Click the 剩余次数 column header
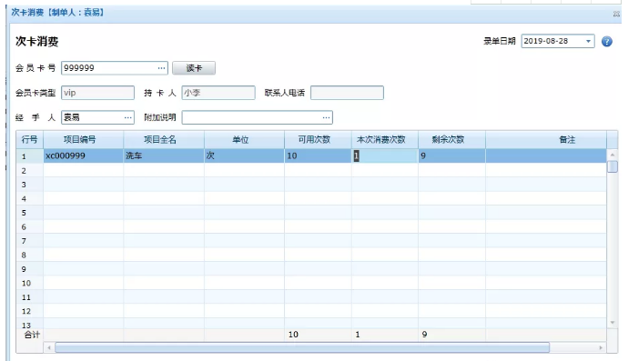Viewport: 628px width, 361px height. click(x=451, y=140)
